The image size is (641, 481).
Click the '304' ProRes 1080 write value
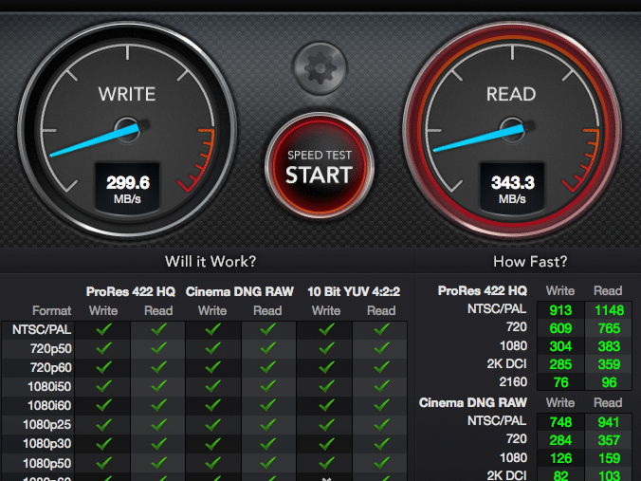tap(560, 346)
